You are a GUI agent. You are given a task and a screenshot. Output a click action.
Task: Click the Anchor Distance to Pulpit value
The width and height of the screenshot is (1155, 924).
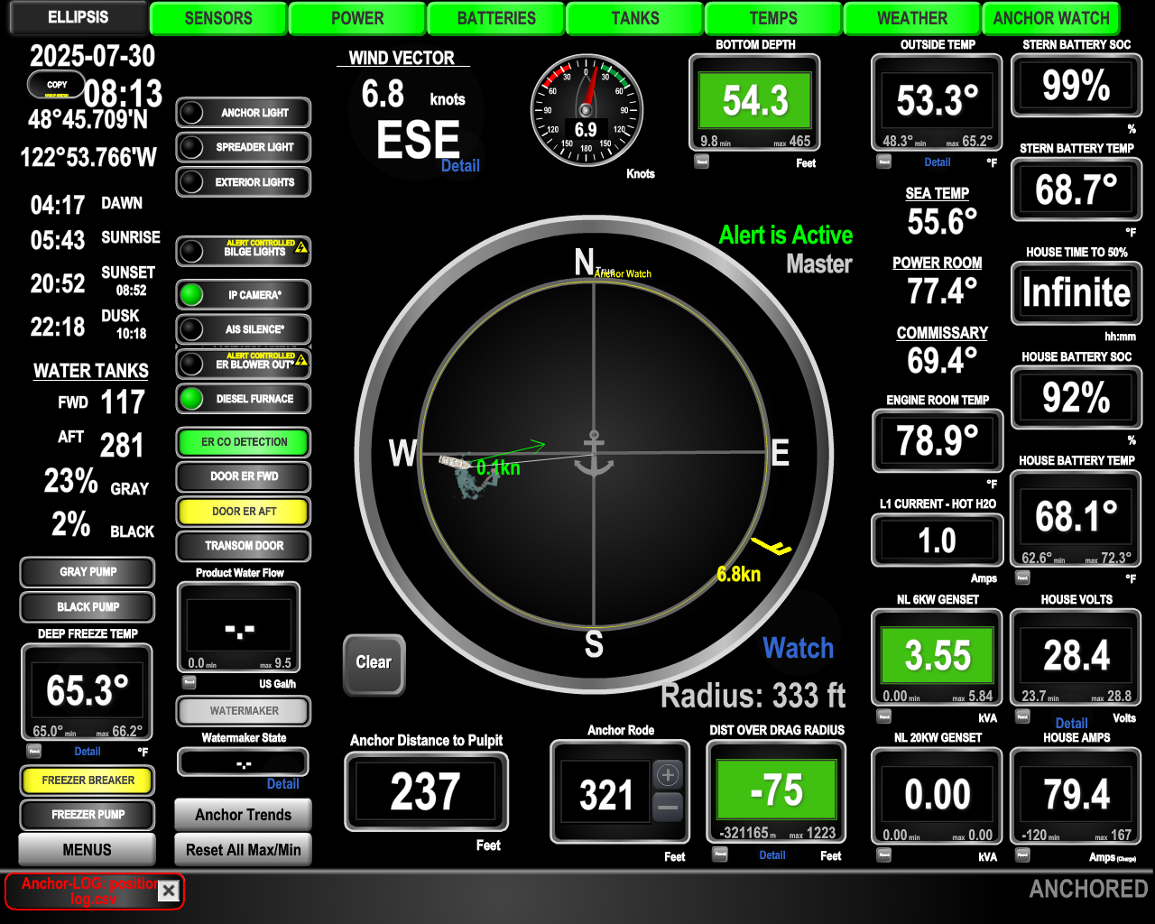426,791
